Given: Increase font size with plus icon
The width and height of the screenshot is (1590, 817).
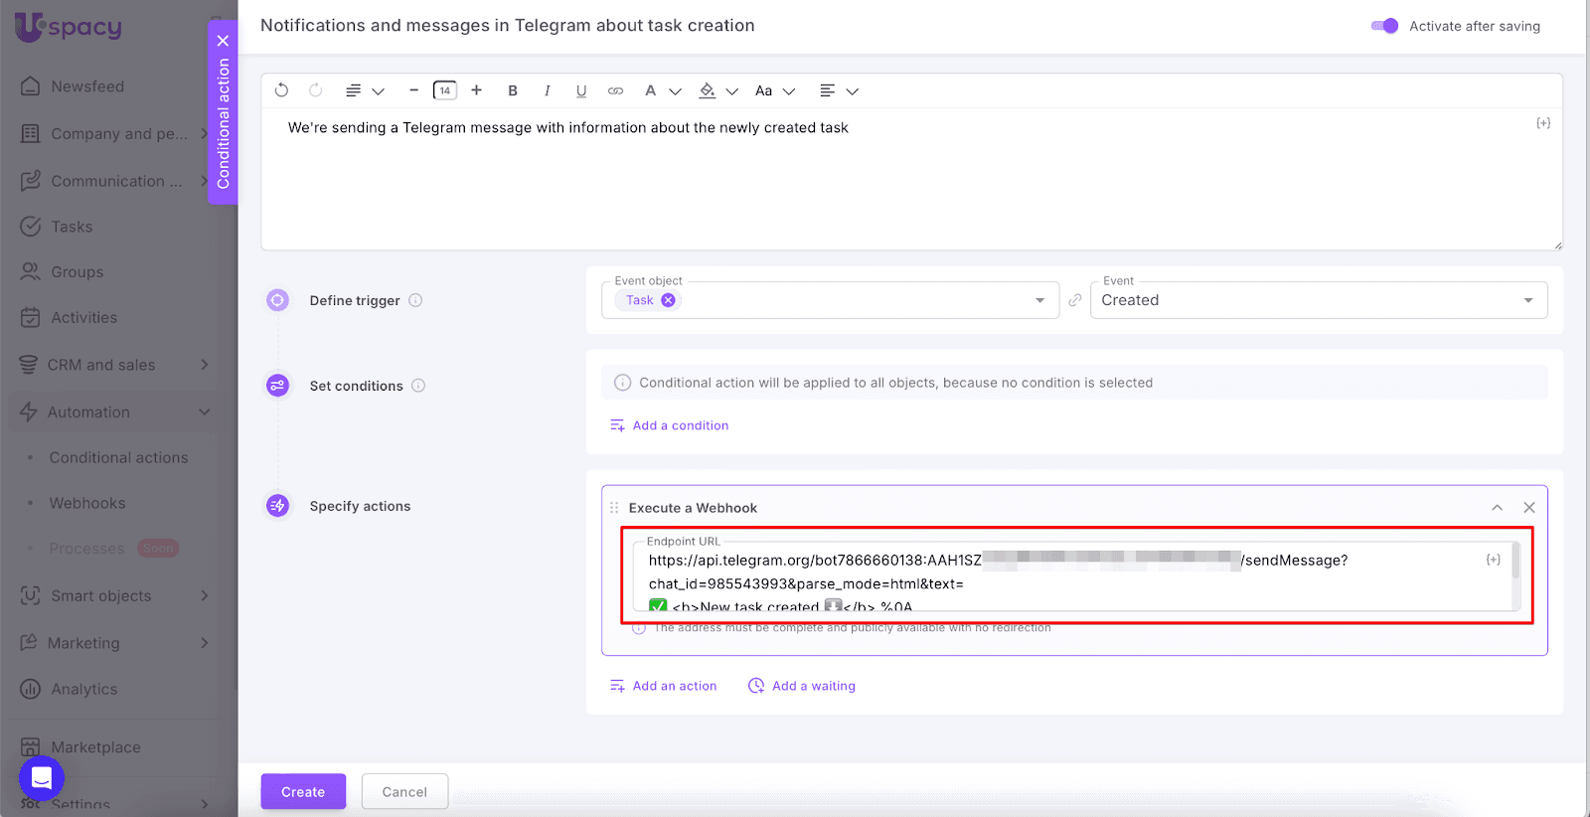Looking at the screenshot, I should pyautogui.click(x=477, y=90).
